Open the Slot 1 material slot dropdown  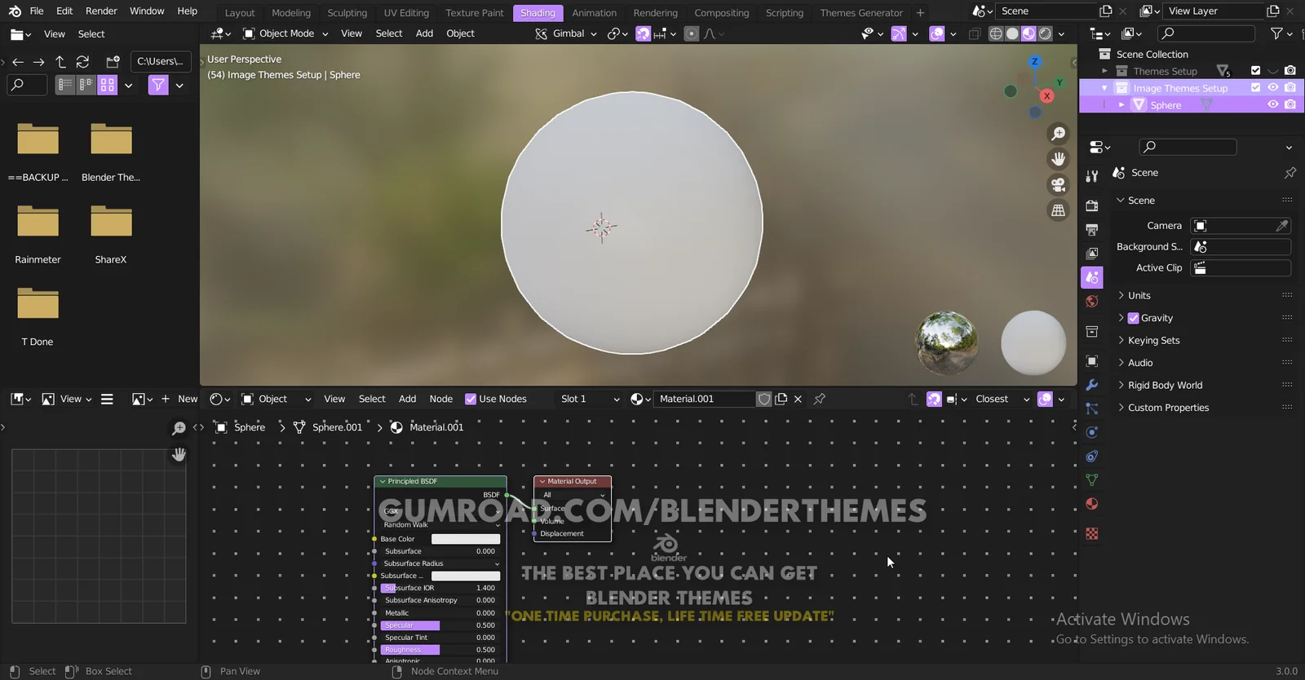click(589, 399)
